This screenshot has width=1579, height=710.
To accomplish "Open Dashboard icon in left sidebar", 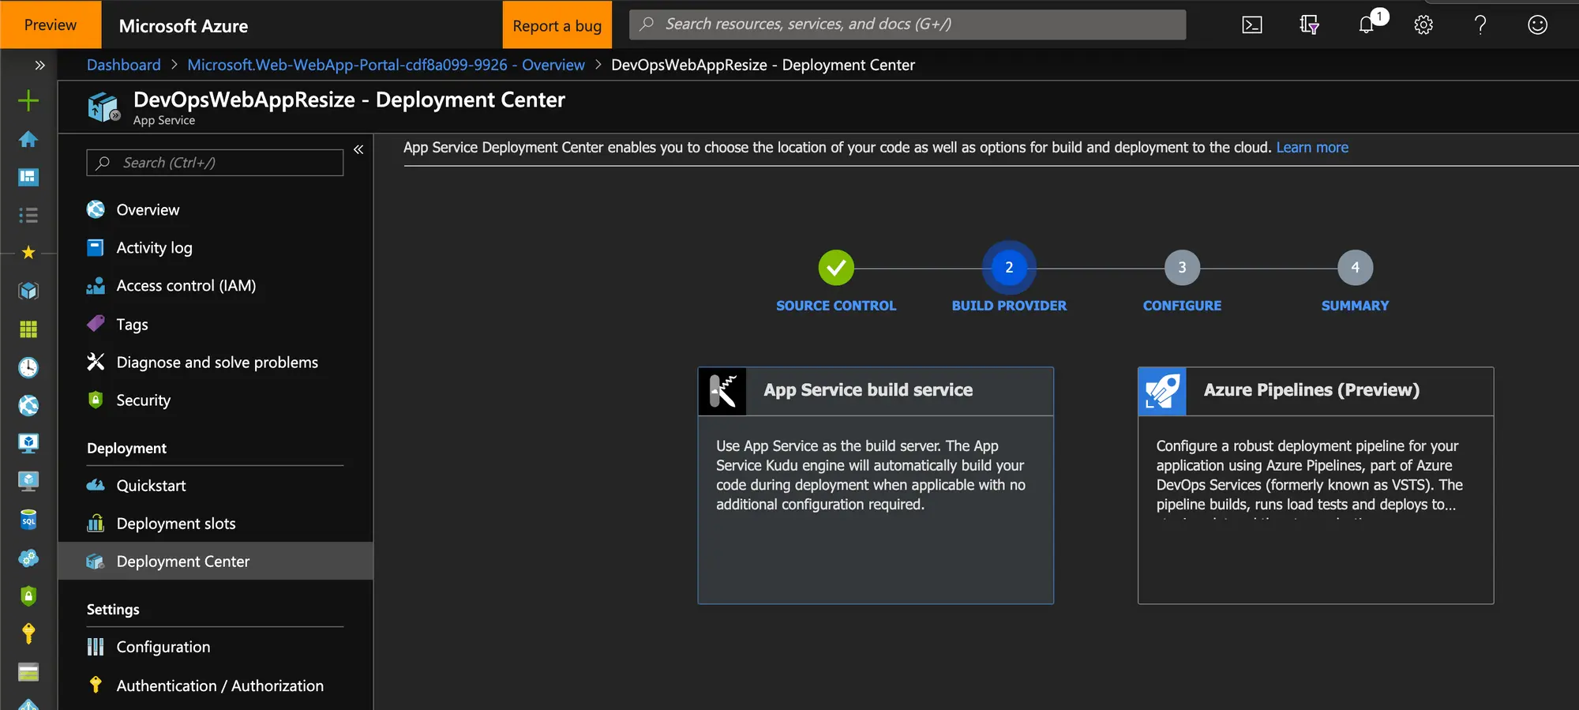I will tap(28, 177).
